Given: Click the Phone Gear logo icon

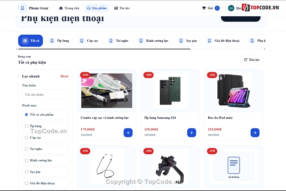Looking at the screenshot, I should pos(23,8).
